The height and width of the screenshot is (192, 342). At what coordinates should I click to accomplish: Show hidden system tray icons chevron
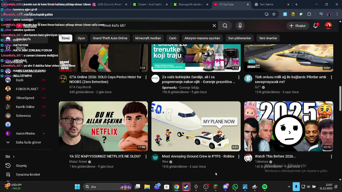(289, 187)
